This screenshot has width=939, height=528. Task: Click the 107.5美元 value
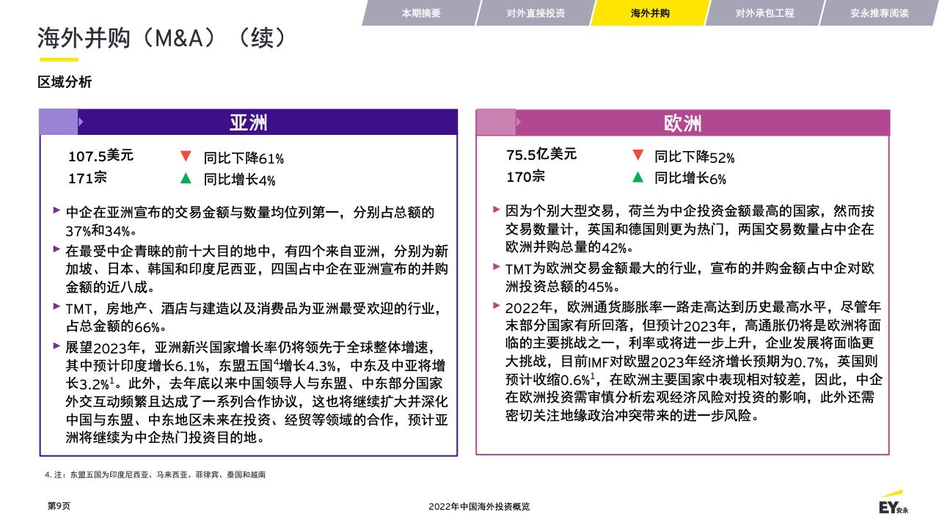(x=101, y=156)
